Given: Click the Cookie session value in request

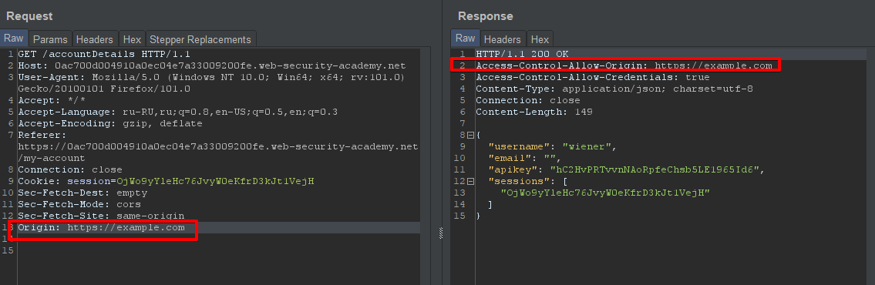Looking at the screenshot, I should coord(215,181).
